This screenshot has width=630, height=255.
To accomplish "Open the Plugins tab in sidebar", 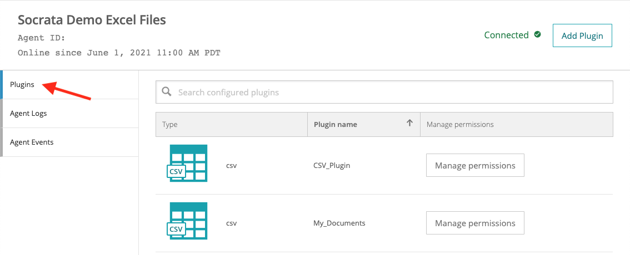I will [69, 85].
